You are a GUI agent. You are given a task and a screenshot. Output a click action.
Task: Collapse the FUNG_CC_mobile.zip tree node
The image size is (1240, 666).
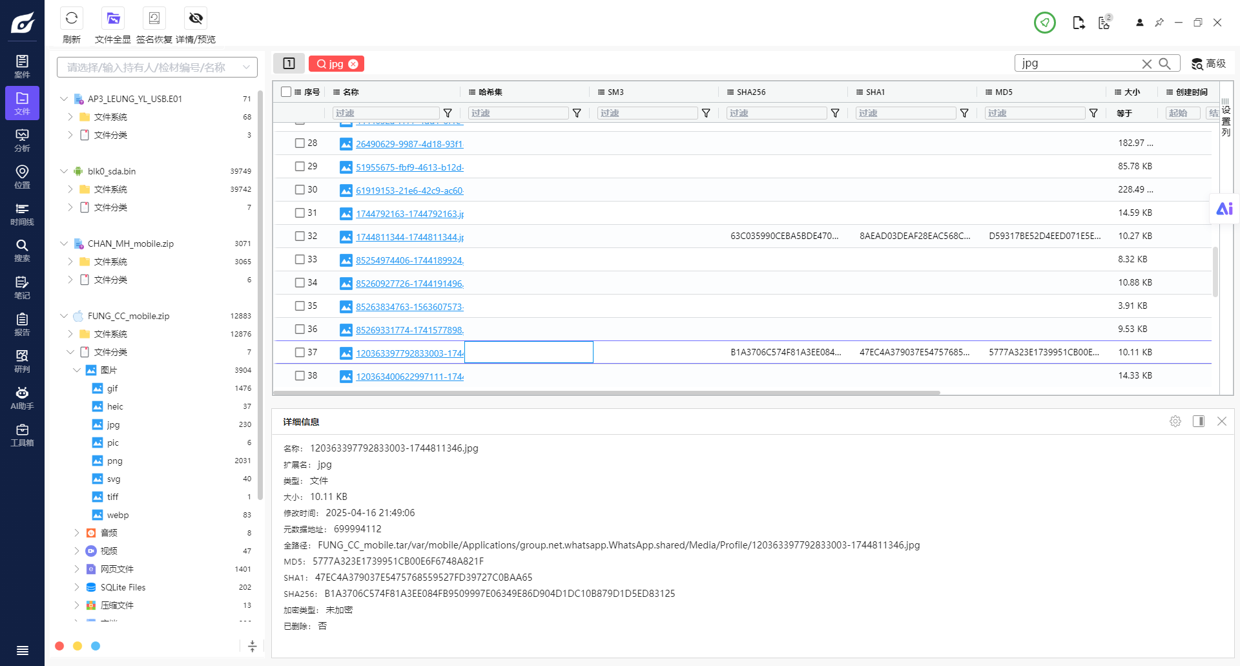tap(64, 316)
